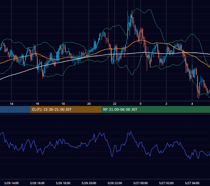Select the hour label 0 on price axis
Viewport: 210px width, 186px height.
(141, 104)
